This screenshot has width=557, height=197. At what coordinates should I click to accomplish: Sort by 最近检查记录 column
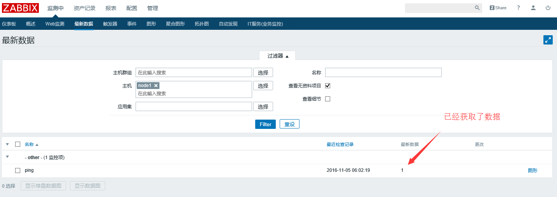(340, 144)
